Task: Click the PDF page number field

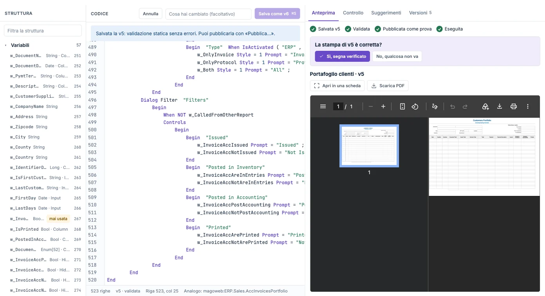Action: pos(338,106)
